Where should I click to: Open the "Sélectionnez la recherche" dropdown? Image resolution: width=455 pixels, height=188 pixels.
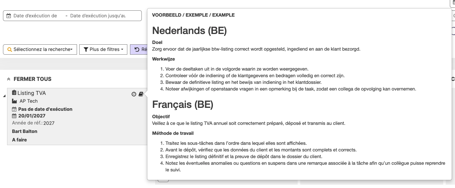pos(40,49)
